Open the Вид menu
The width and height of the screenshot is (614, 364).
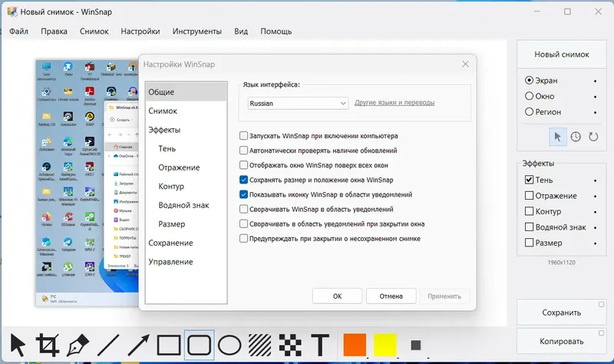241,31
